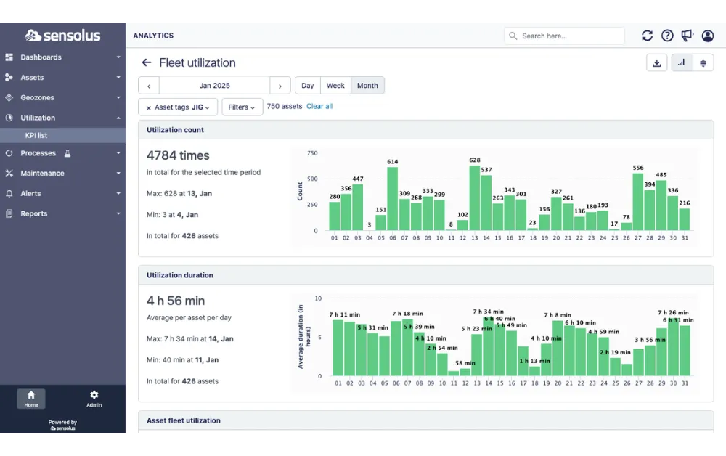
Task: Switch to the stacked layout view icon
Action: (x=703, y=63)
